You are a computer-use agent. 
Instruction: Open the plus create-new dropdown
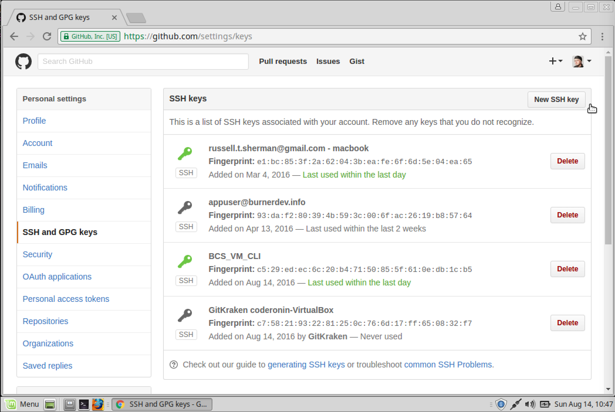[555, 61]
